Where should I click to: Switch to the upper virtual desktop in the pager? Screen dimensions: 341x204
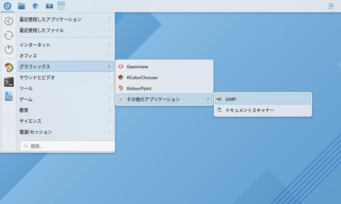[61, 4]
